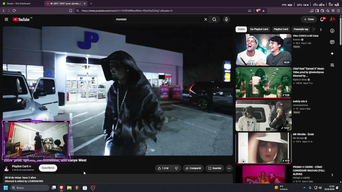Go forward in browser history

click(x=9, y=11)
